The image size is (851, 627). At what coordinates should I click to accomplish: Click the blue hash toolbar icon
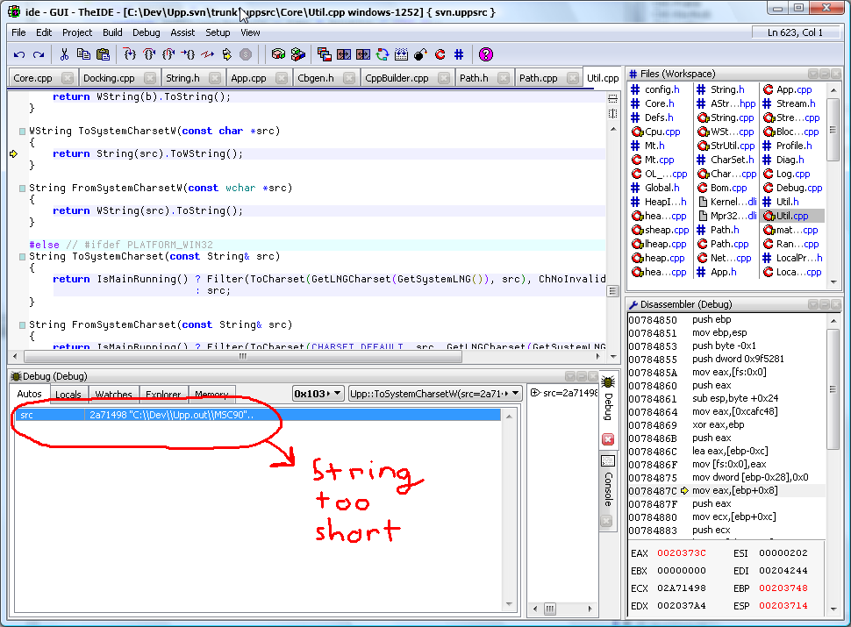click(x=459, y=54)
